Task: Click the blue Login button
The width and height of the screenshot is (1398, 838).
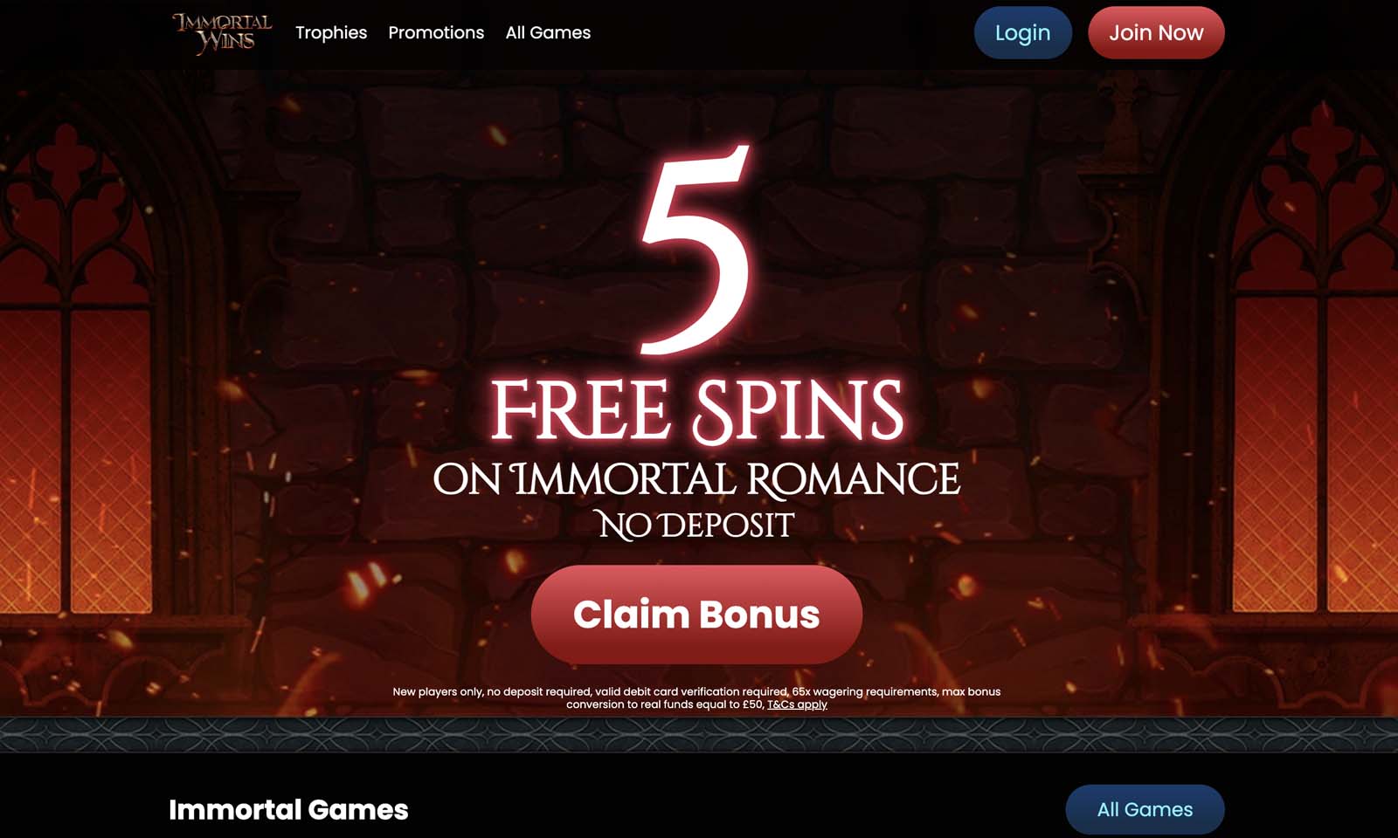Action: coord(1022,32)
